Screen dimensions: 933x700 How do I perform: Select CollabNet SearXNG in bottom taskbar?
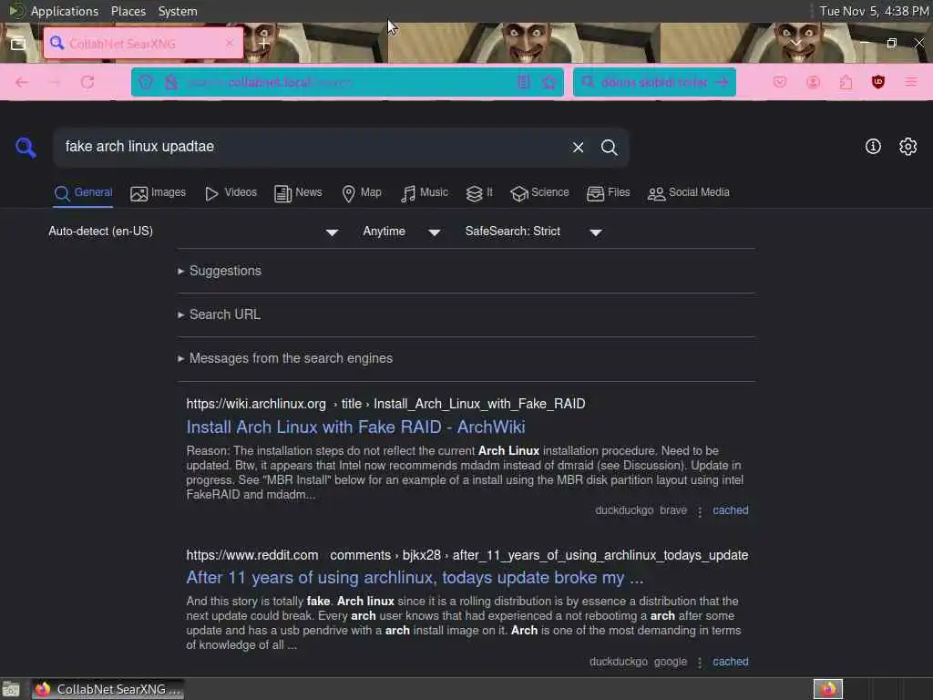tap(108, 689)
